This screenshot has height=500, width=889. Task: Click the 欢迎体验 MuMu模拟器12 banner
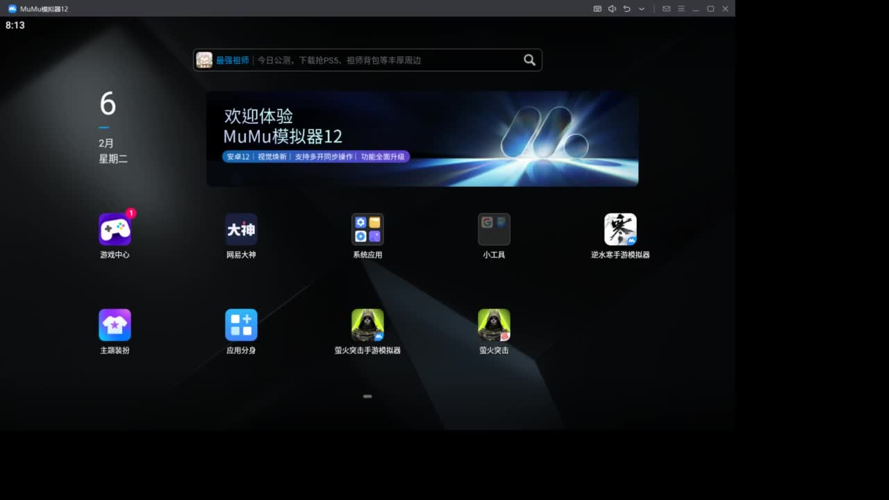[422, 138]
